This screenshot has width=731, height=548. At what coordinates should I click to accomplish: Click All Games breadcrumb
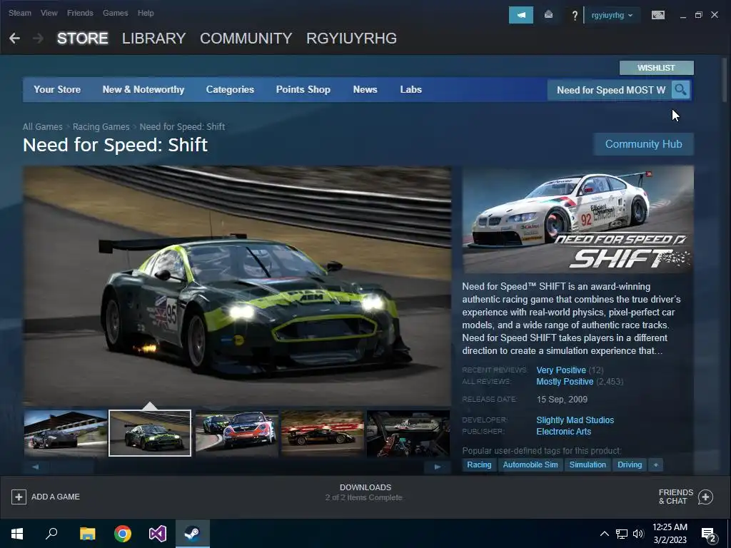42,127
